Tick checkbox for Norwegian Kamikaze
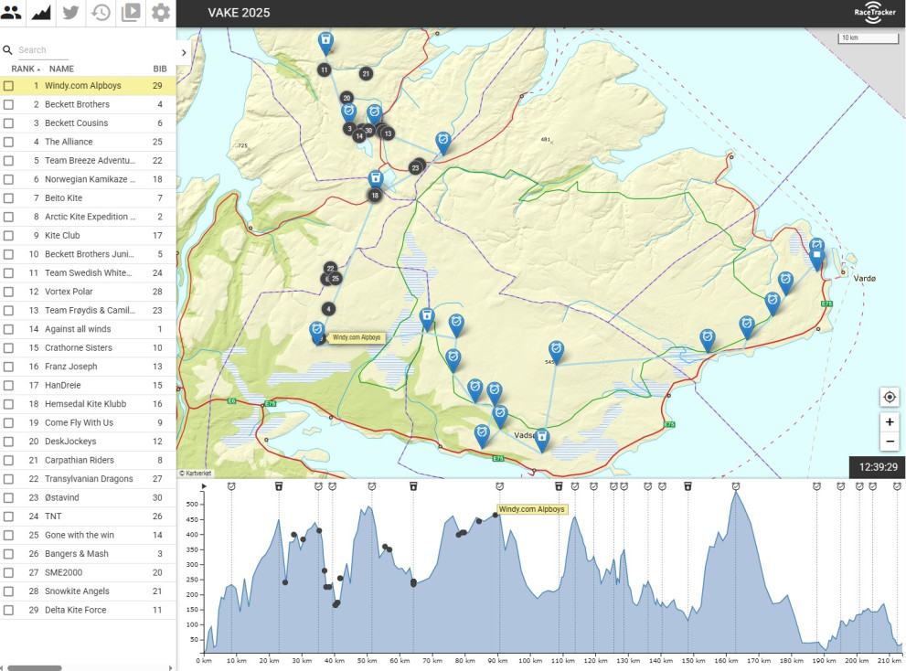 click(8, 179)
